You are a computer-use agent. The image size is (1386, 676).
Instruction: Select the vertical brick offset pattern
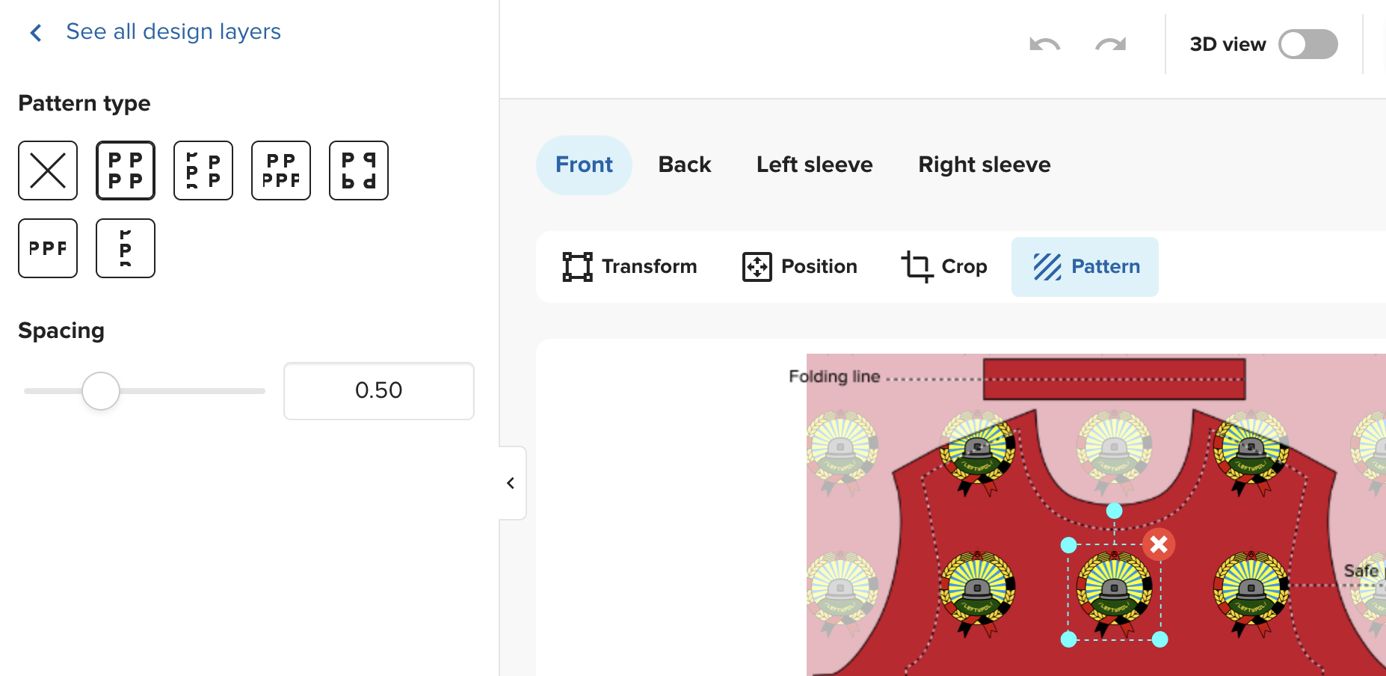(x=203, y=170)
